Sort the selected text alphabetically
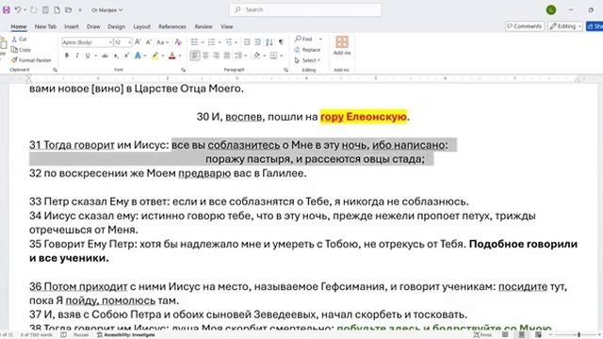 269,41
